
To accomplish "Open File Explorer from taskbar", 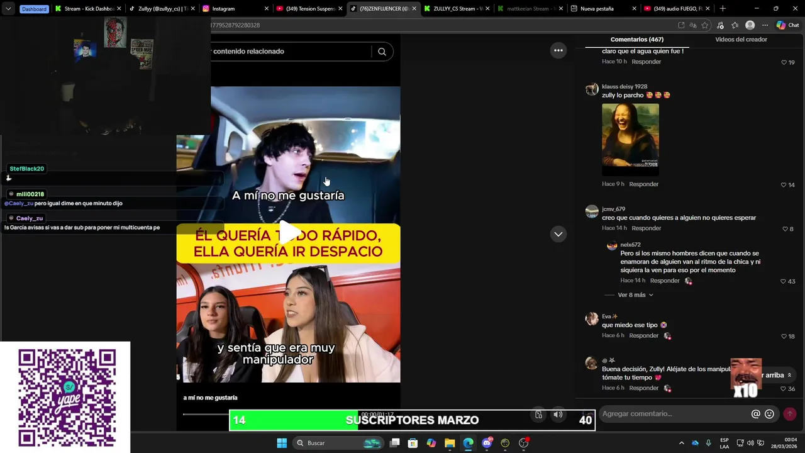I will pyautogui.click(x=450, y=443).
